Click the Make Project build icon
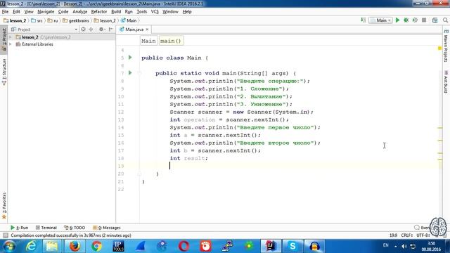Screen dimensions: 450x253 point(363,20)
